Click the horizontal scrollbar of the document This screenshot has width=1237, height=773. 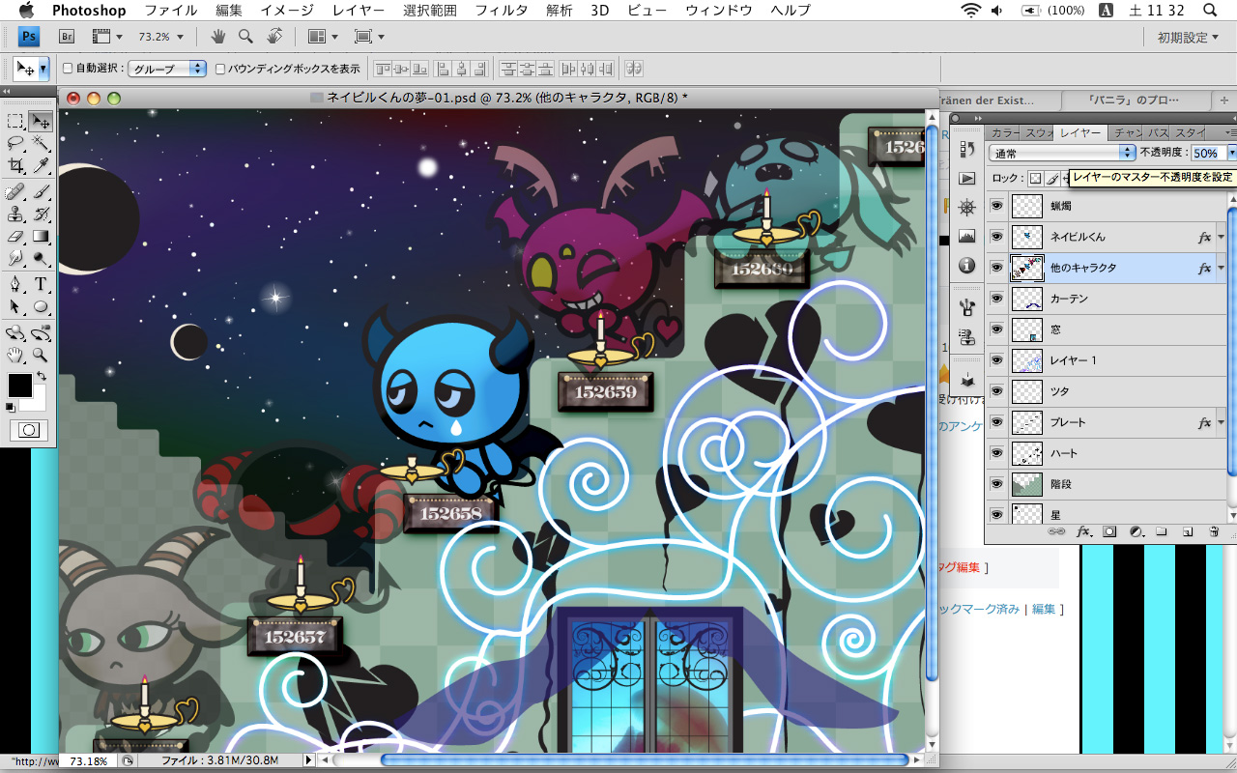647,760
